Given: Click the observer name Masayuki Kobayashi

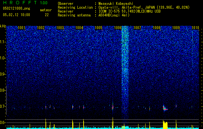Looking at the screenshot, I should [x=116, y=4].
